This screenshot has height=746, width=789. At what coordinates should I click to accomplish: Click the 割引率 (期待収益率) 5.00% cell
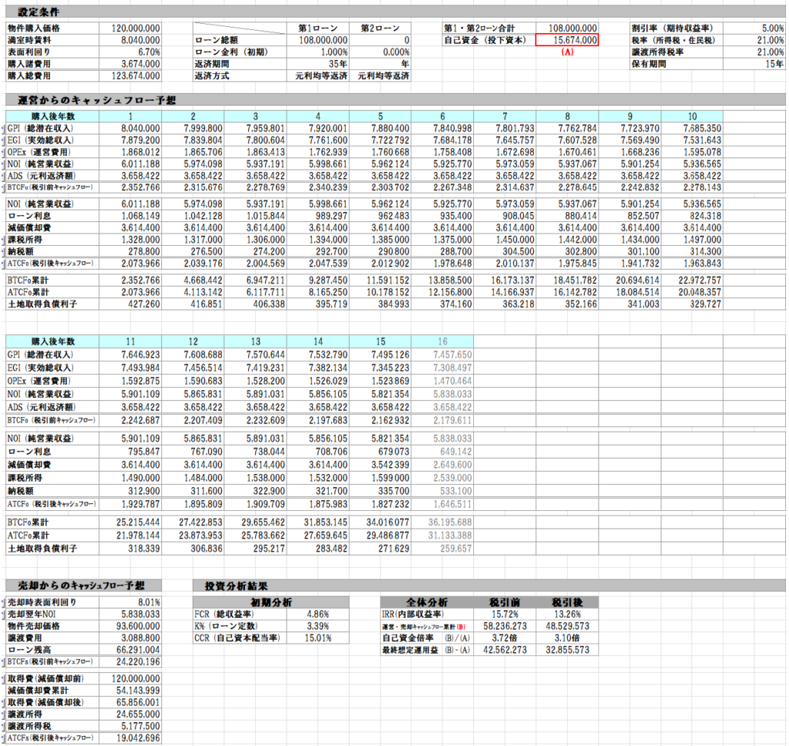coord(754,27)
